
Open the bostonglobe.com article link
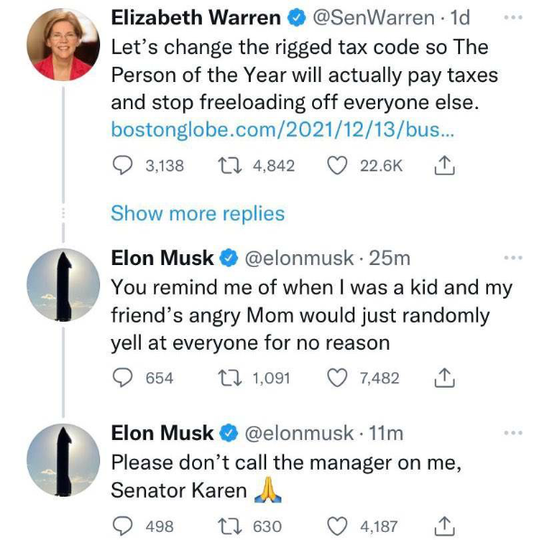(x=282, y=130)
